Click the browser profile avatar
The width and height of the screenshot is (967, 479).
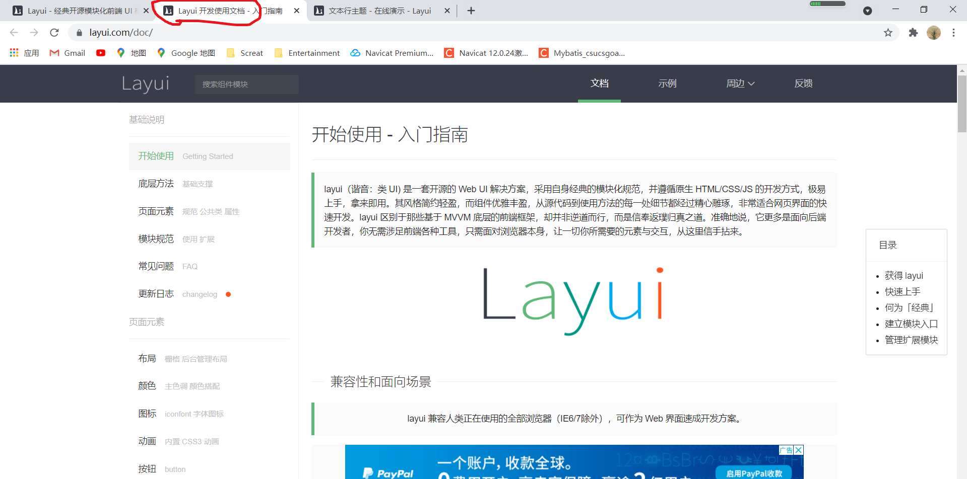[935, 32]
